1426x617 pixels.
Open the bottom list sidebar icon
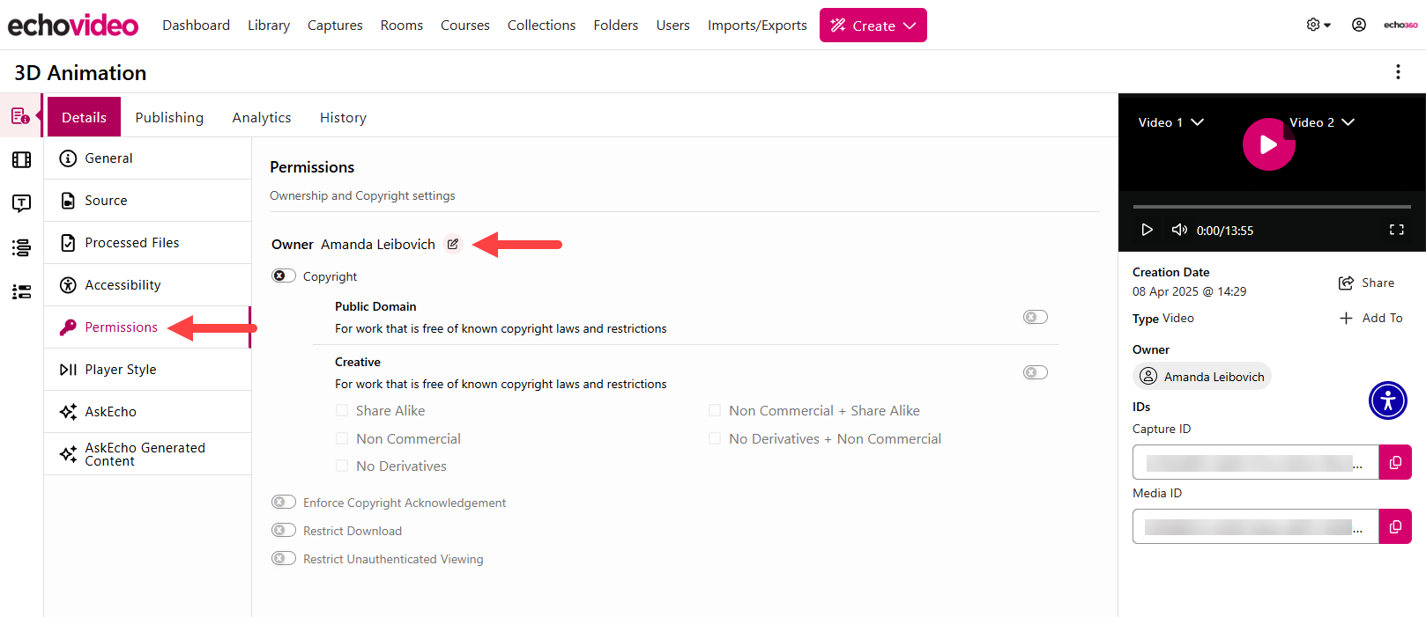click(21, 291)
